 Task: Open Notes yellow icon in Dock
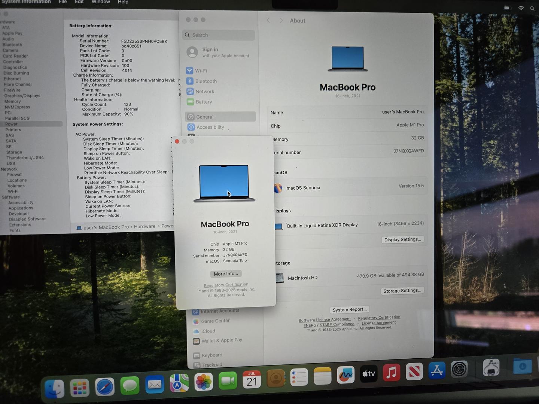(323, 376)
